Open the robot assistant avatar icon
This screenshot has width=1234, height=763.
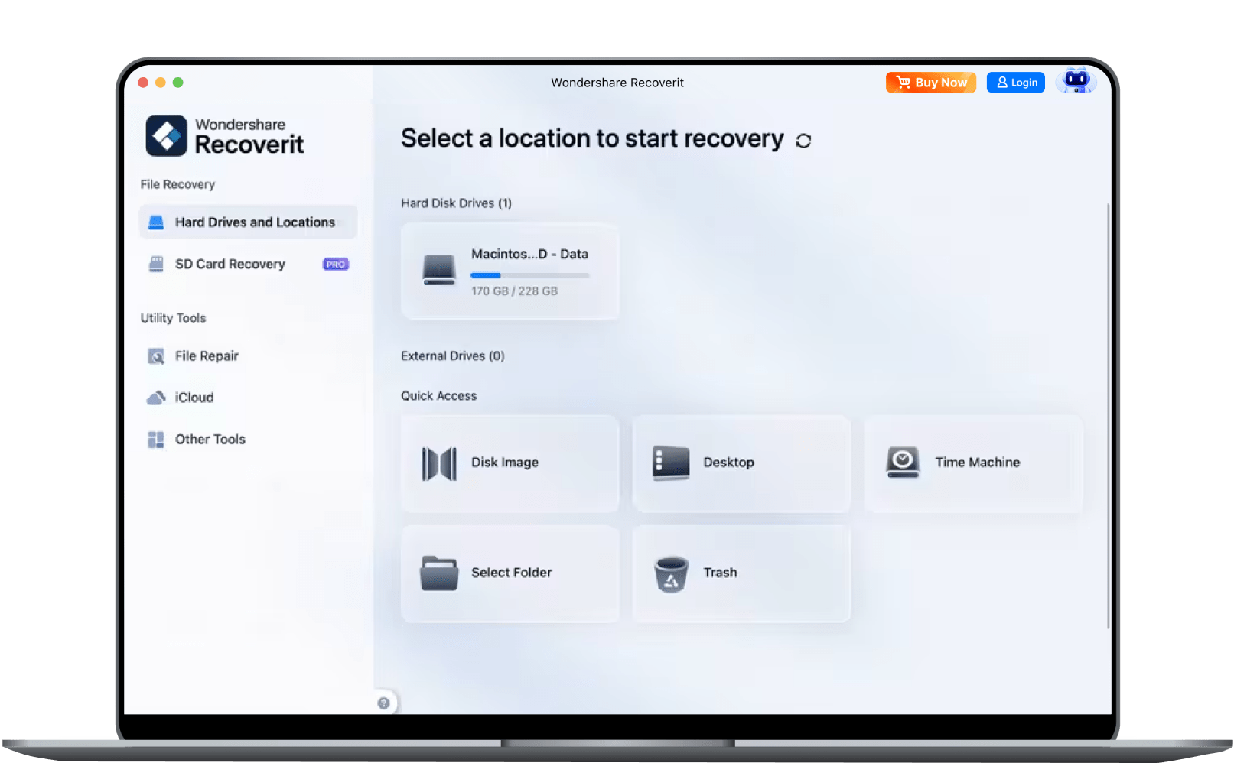coord(1076,81)
